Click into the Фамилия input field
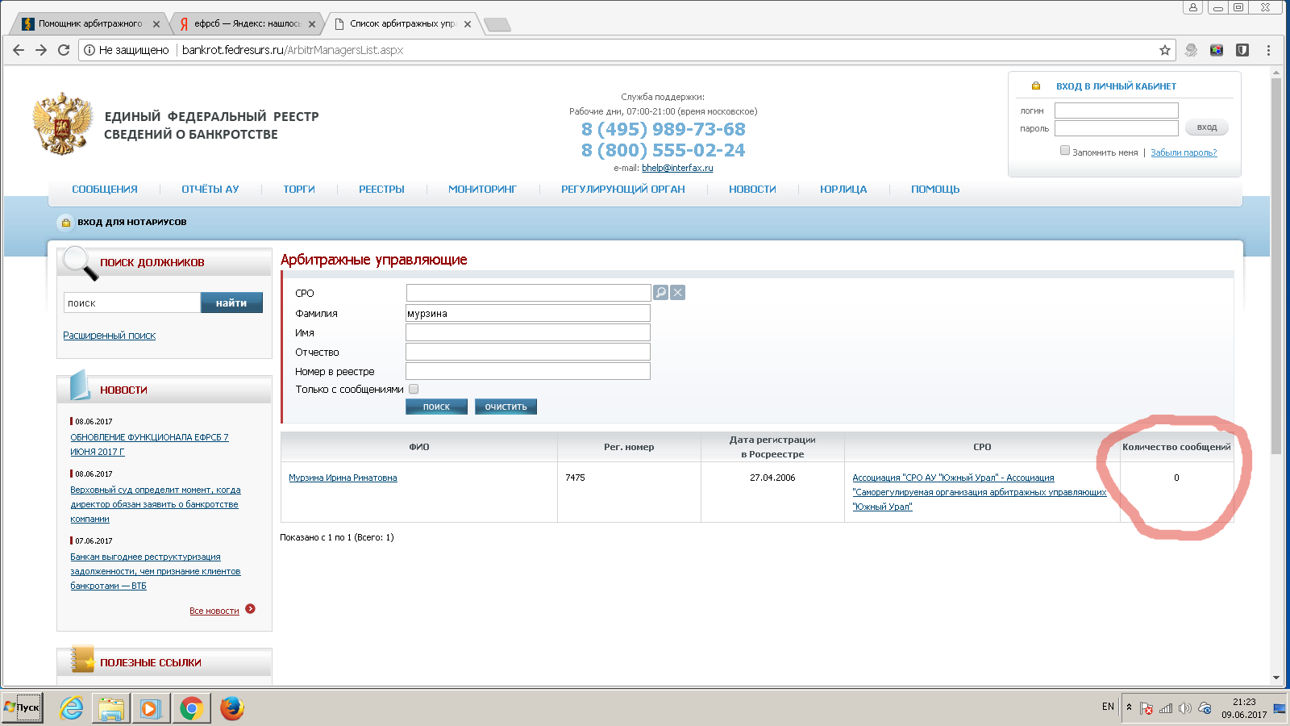1290x726 pixels. pyautogui.click(x=527, y=313)
